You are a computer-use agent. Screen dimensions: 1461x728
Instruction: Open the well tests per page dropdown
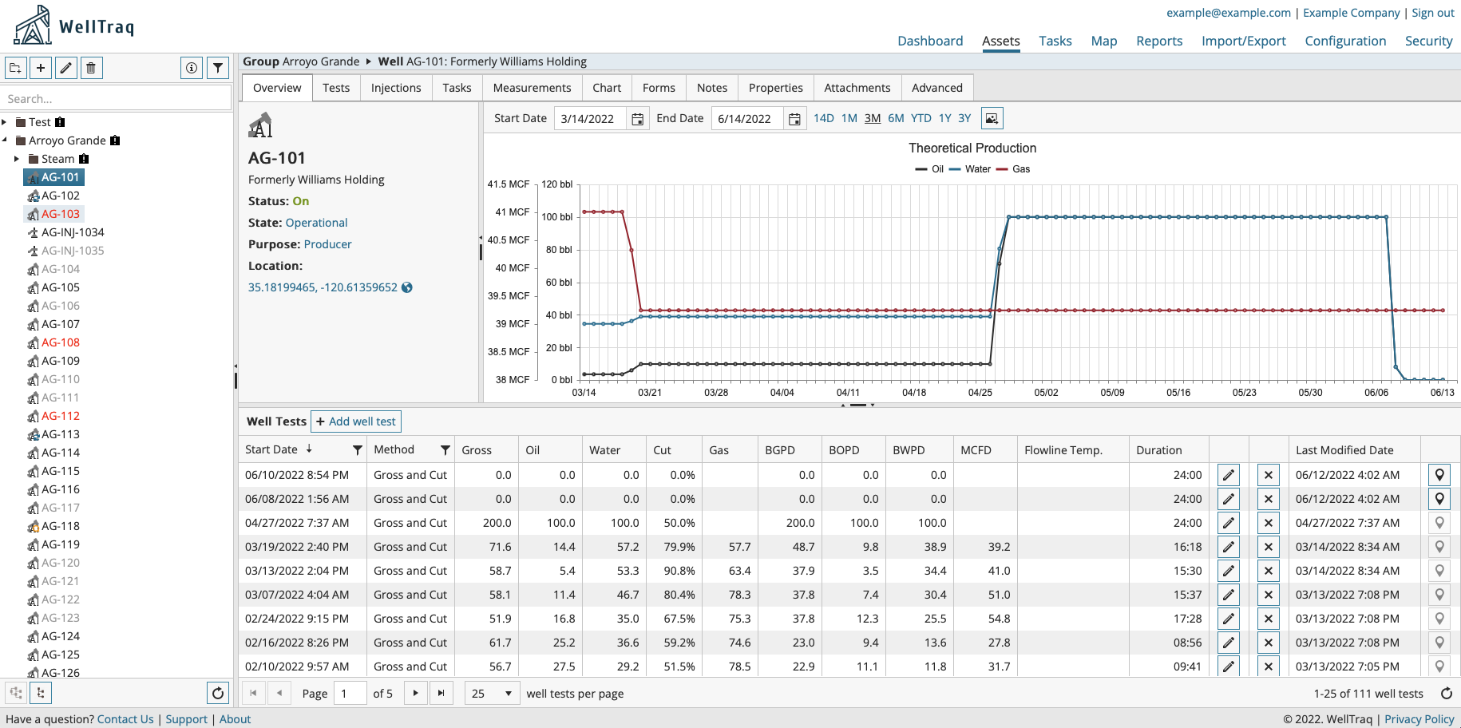[492, 693]
